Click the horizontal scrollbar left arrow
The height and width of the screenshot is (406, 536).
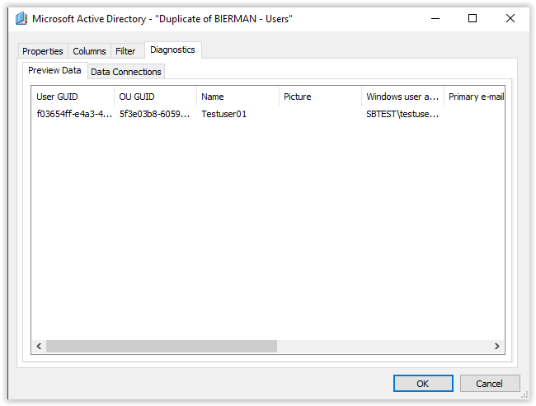click(39, 346)
